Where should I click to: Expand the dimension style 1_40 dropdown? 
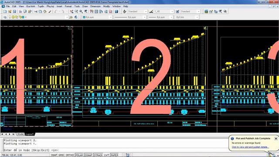pos(172,11)
